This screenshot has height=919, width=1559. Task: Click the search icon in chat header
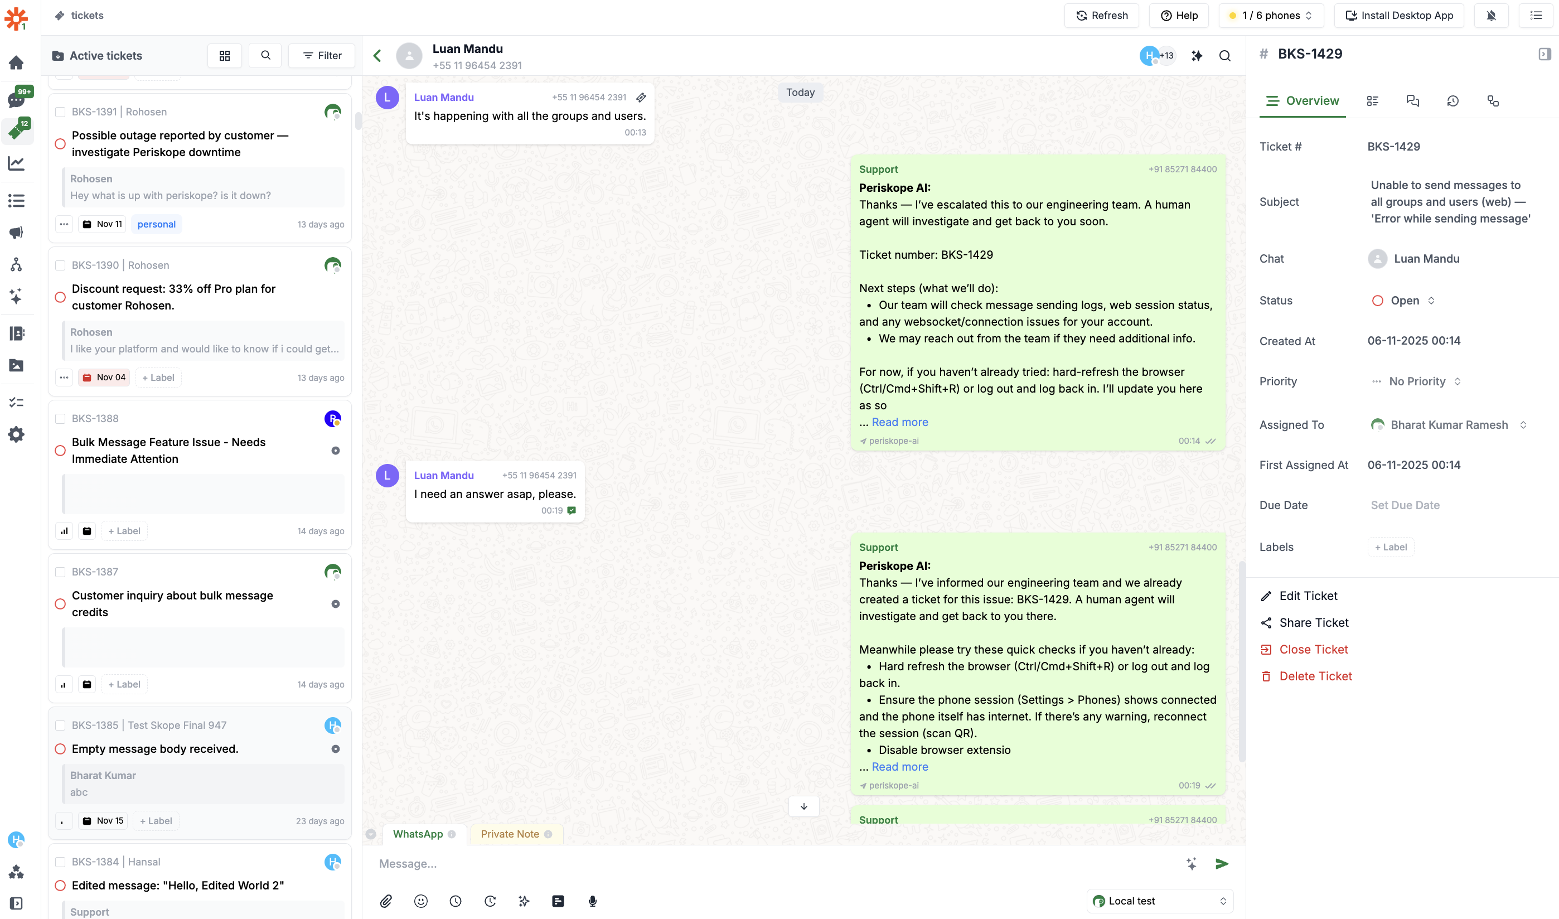1224,56
